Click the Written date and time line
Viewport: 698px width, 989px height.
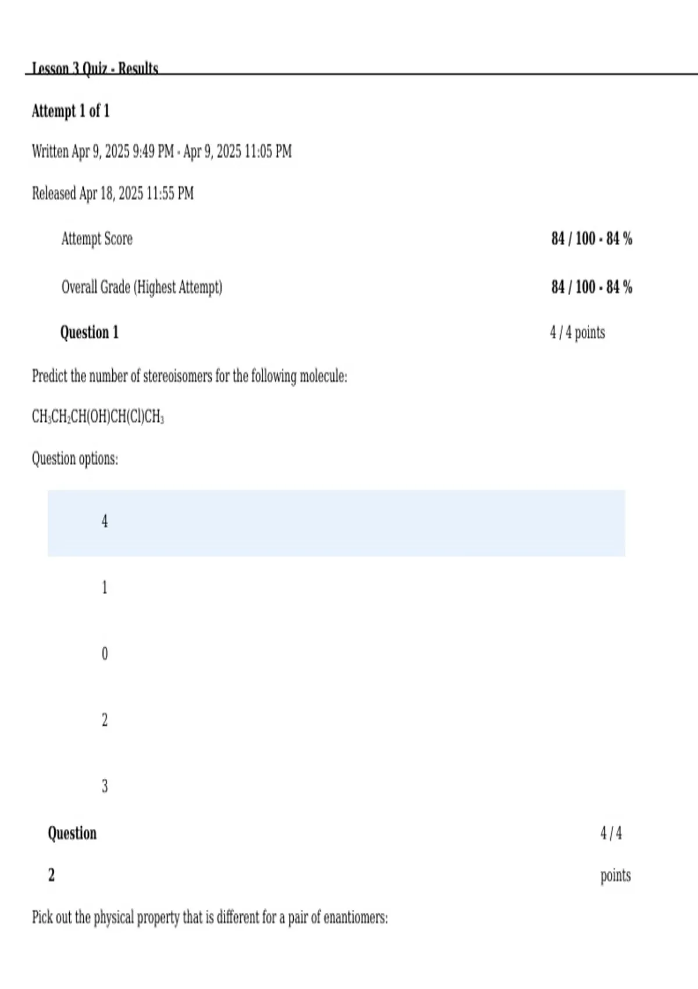162,152
